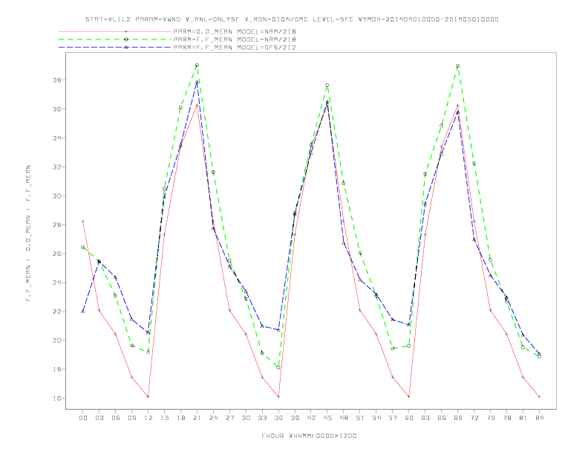Viewport: 588px width, 455px height.
Task: Click x-axis tick label 33
Action: tap(263, 418)
